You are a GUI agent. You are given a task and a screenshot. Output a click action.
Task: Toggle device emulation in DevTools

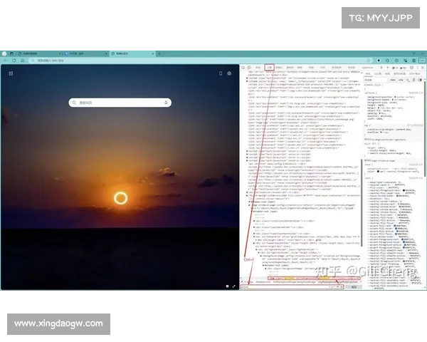pos(248,67)
